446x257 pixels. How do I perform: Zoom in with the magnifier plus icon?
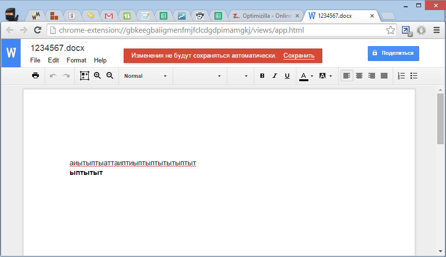[x=97, y=76]
